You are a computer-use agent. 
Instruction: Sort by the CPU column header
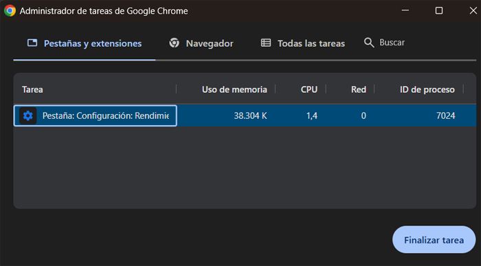click(x=309, y=89)
